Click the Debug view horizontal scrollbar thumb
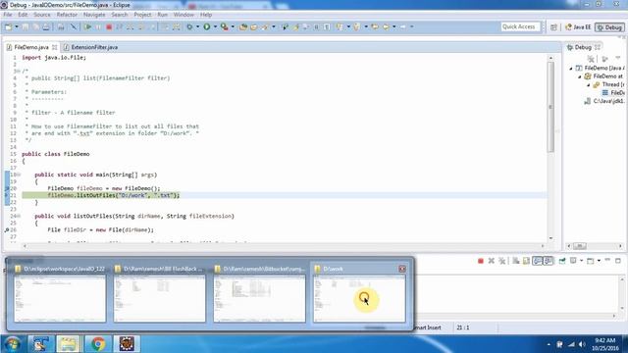 point(579,246)
